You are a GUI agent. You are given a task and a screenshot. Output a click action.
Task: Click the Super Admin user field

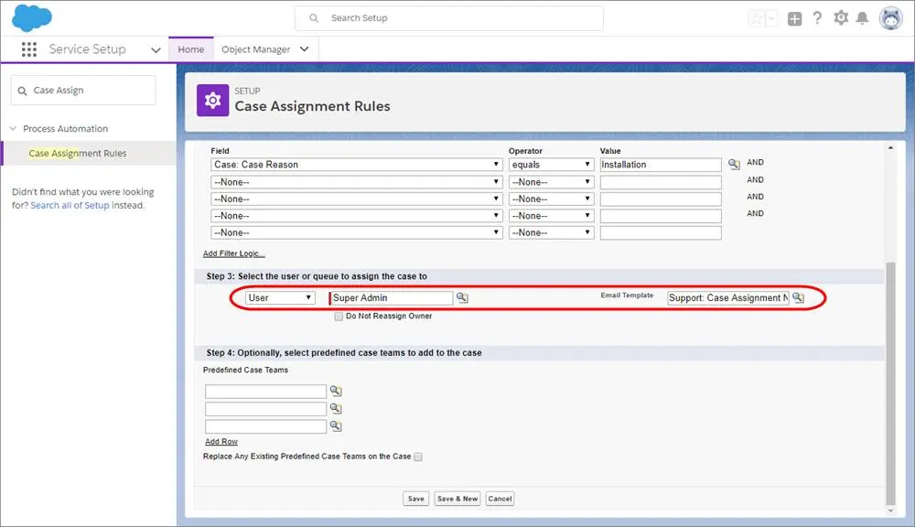click(391, 297)
